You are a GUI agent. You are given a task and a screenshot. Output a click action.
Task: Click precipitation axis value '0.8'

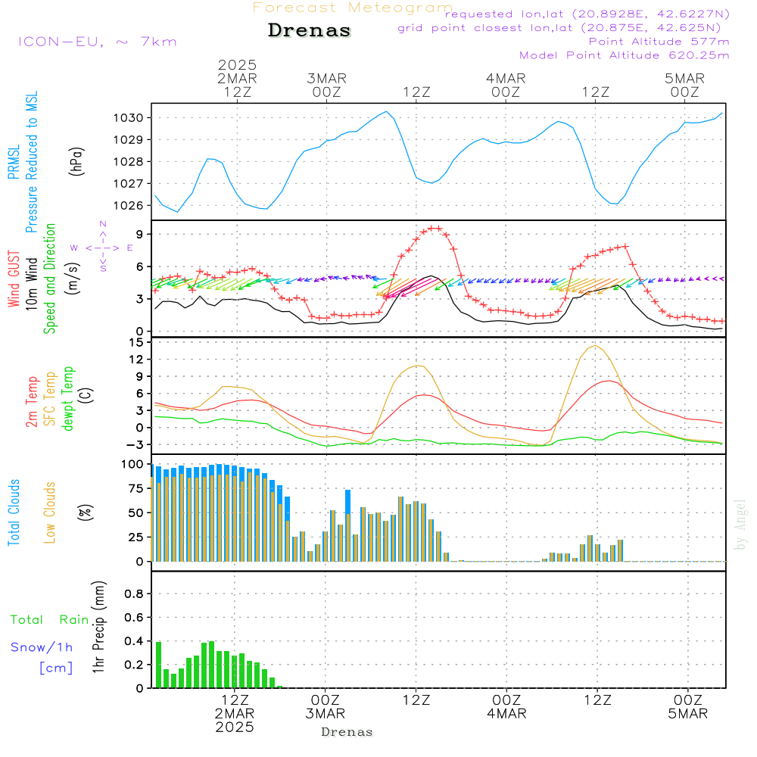(134, 594)
